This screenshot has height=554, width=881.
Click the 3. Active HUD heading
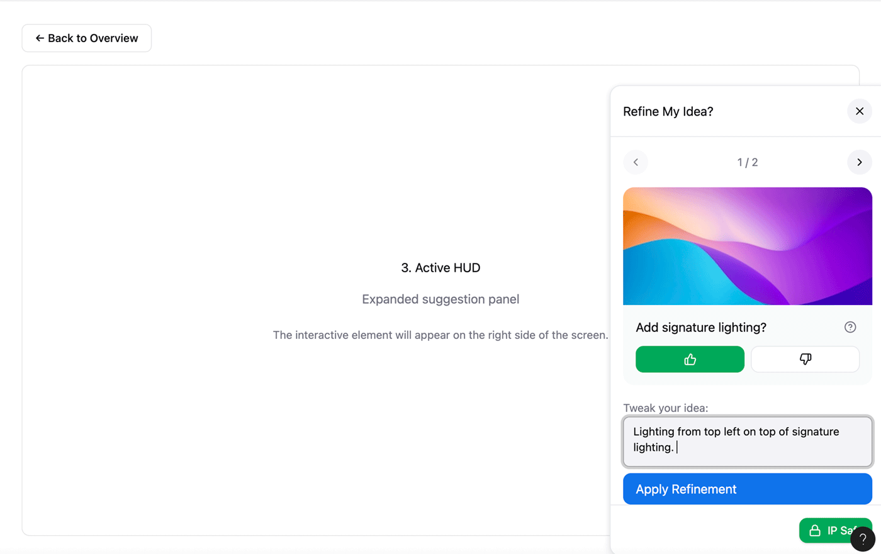click(441, 268)
